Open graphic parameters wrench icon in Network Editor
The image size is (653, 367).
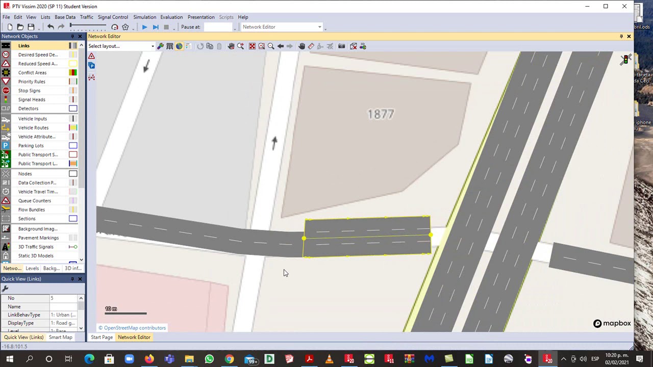click(x=160, y=46)
